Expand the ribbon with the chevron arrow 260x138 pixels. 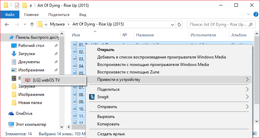(248, 15)
